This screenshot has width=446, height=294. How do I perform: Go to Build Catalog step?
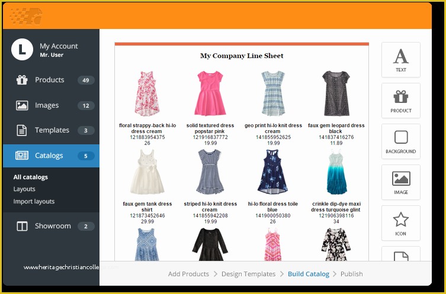pyautogui.click(x=309, y=274)
